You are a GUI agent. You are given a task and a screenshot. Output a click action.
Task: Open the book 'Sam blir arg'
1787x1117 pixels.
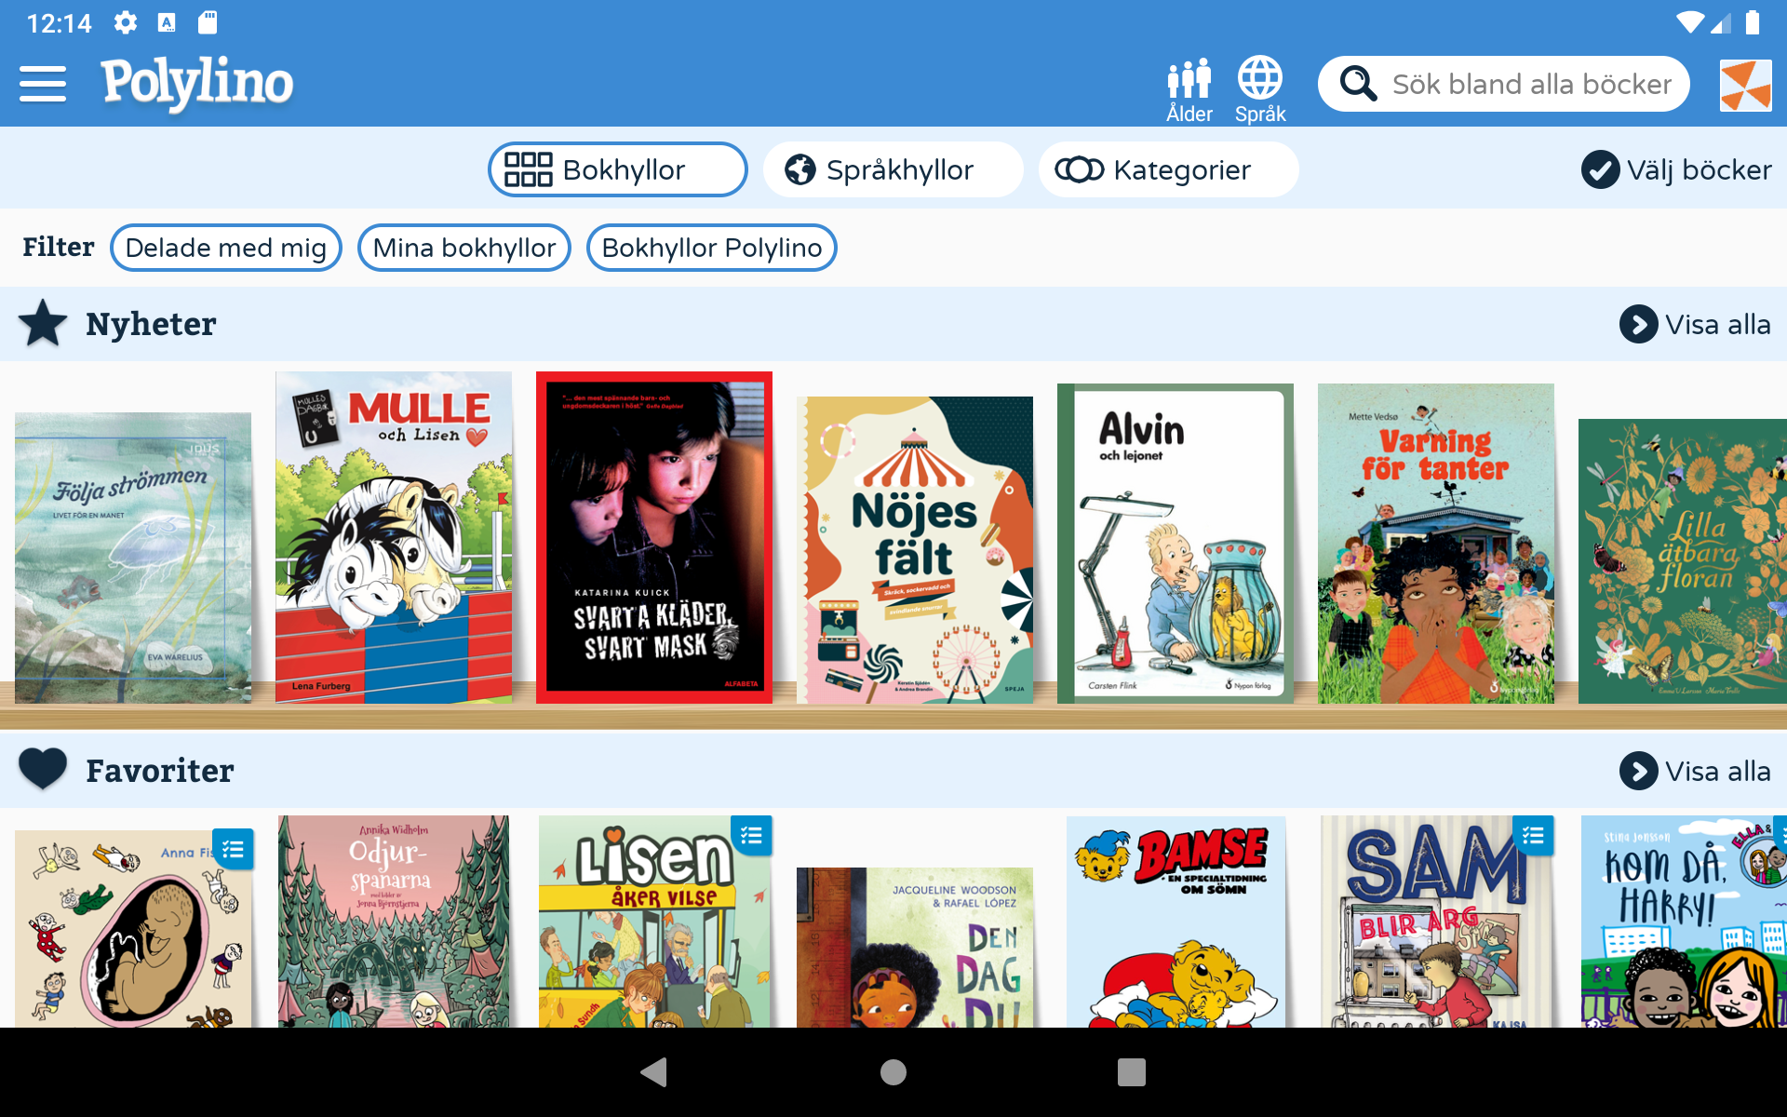[x=1436, y=922]
